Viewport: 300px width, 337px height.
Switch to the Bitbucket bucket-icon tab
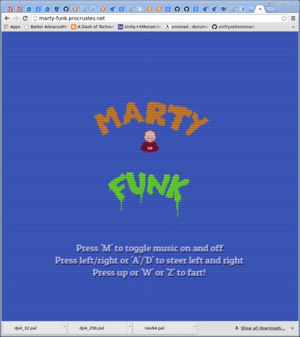pos(57,9)
